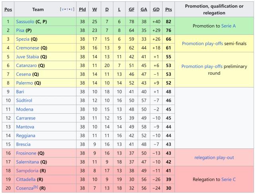The image size is (255, 194).
Task: Follow the Serie A promotion link
Action: point(229,26)
